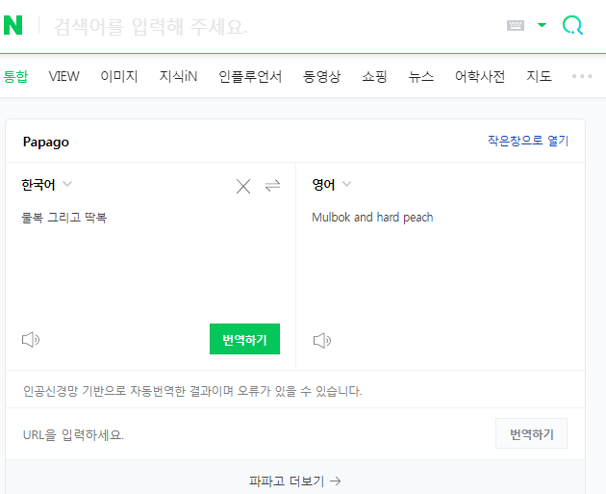The image size is (606, 494).
Task: Go to the 지식iN tab
Action: tap(178, 76)
